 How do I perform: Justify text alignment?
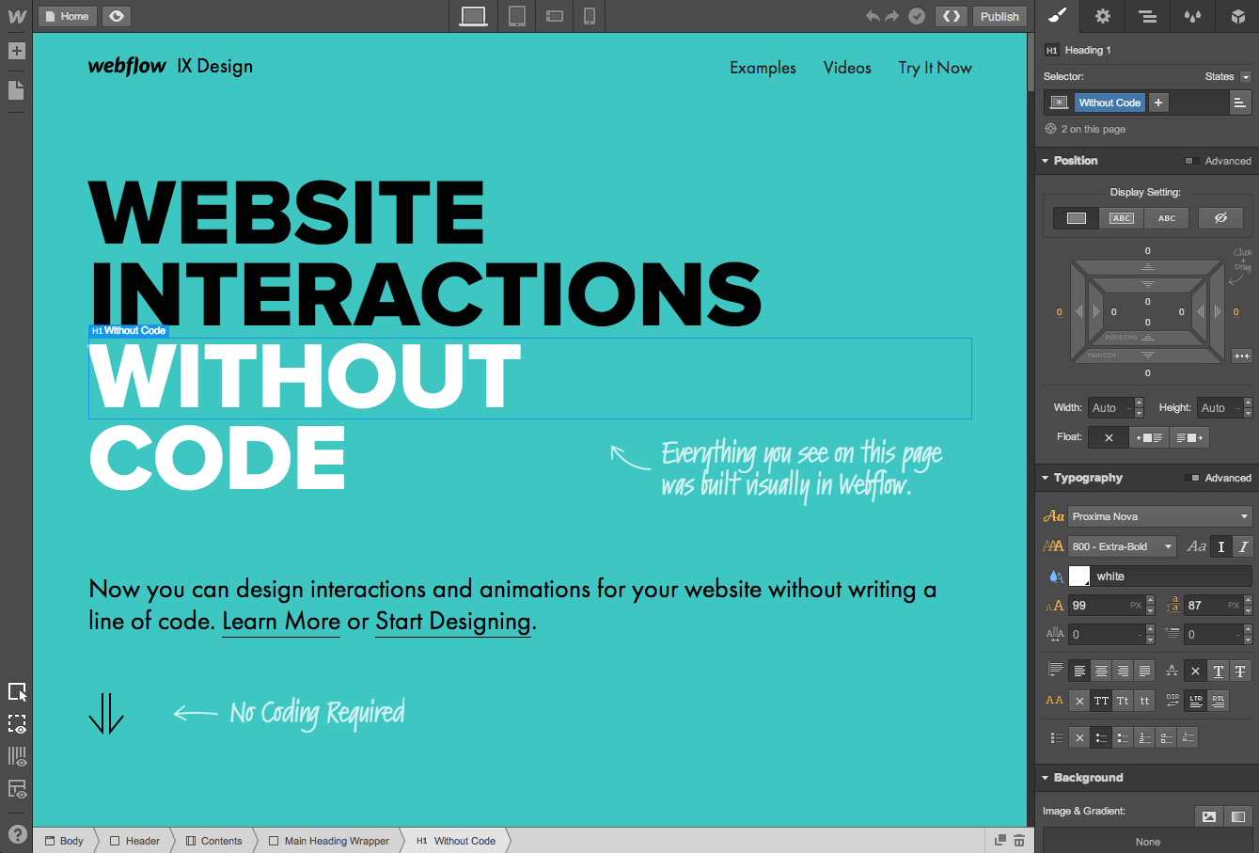tap(1144, 671)
